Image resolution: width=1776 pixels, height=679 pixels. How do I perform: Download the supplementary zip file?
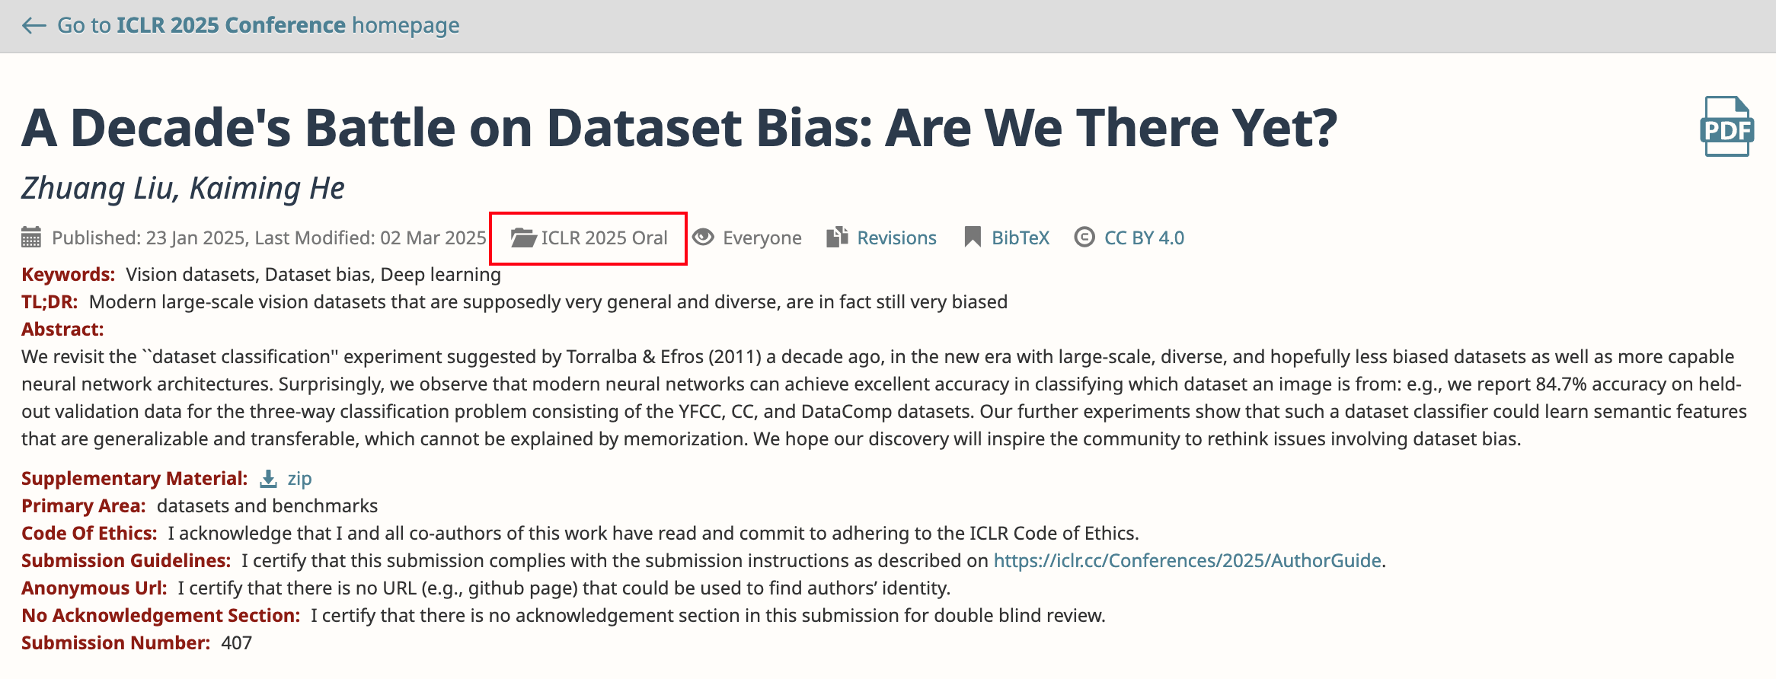tap(299, 479)
